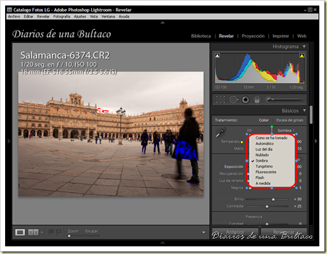Click the Lightroom title bar icon

(10, 10)
